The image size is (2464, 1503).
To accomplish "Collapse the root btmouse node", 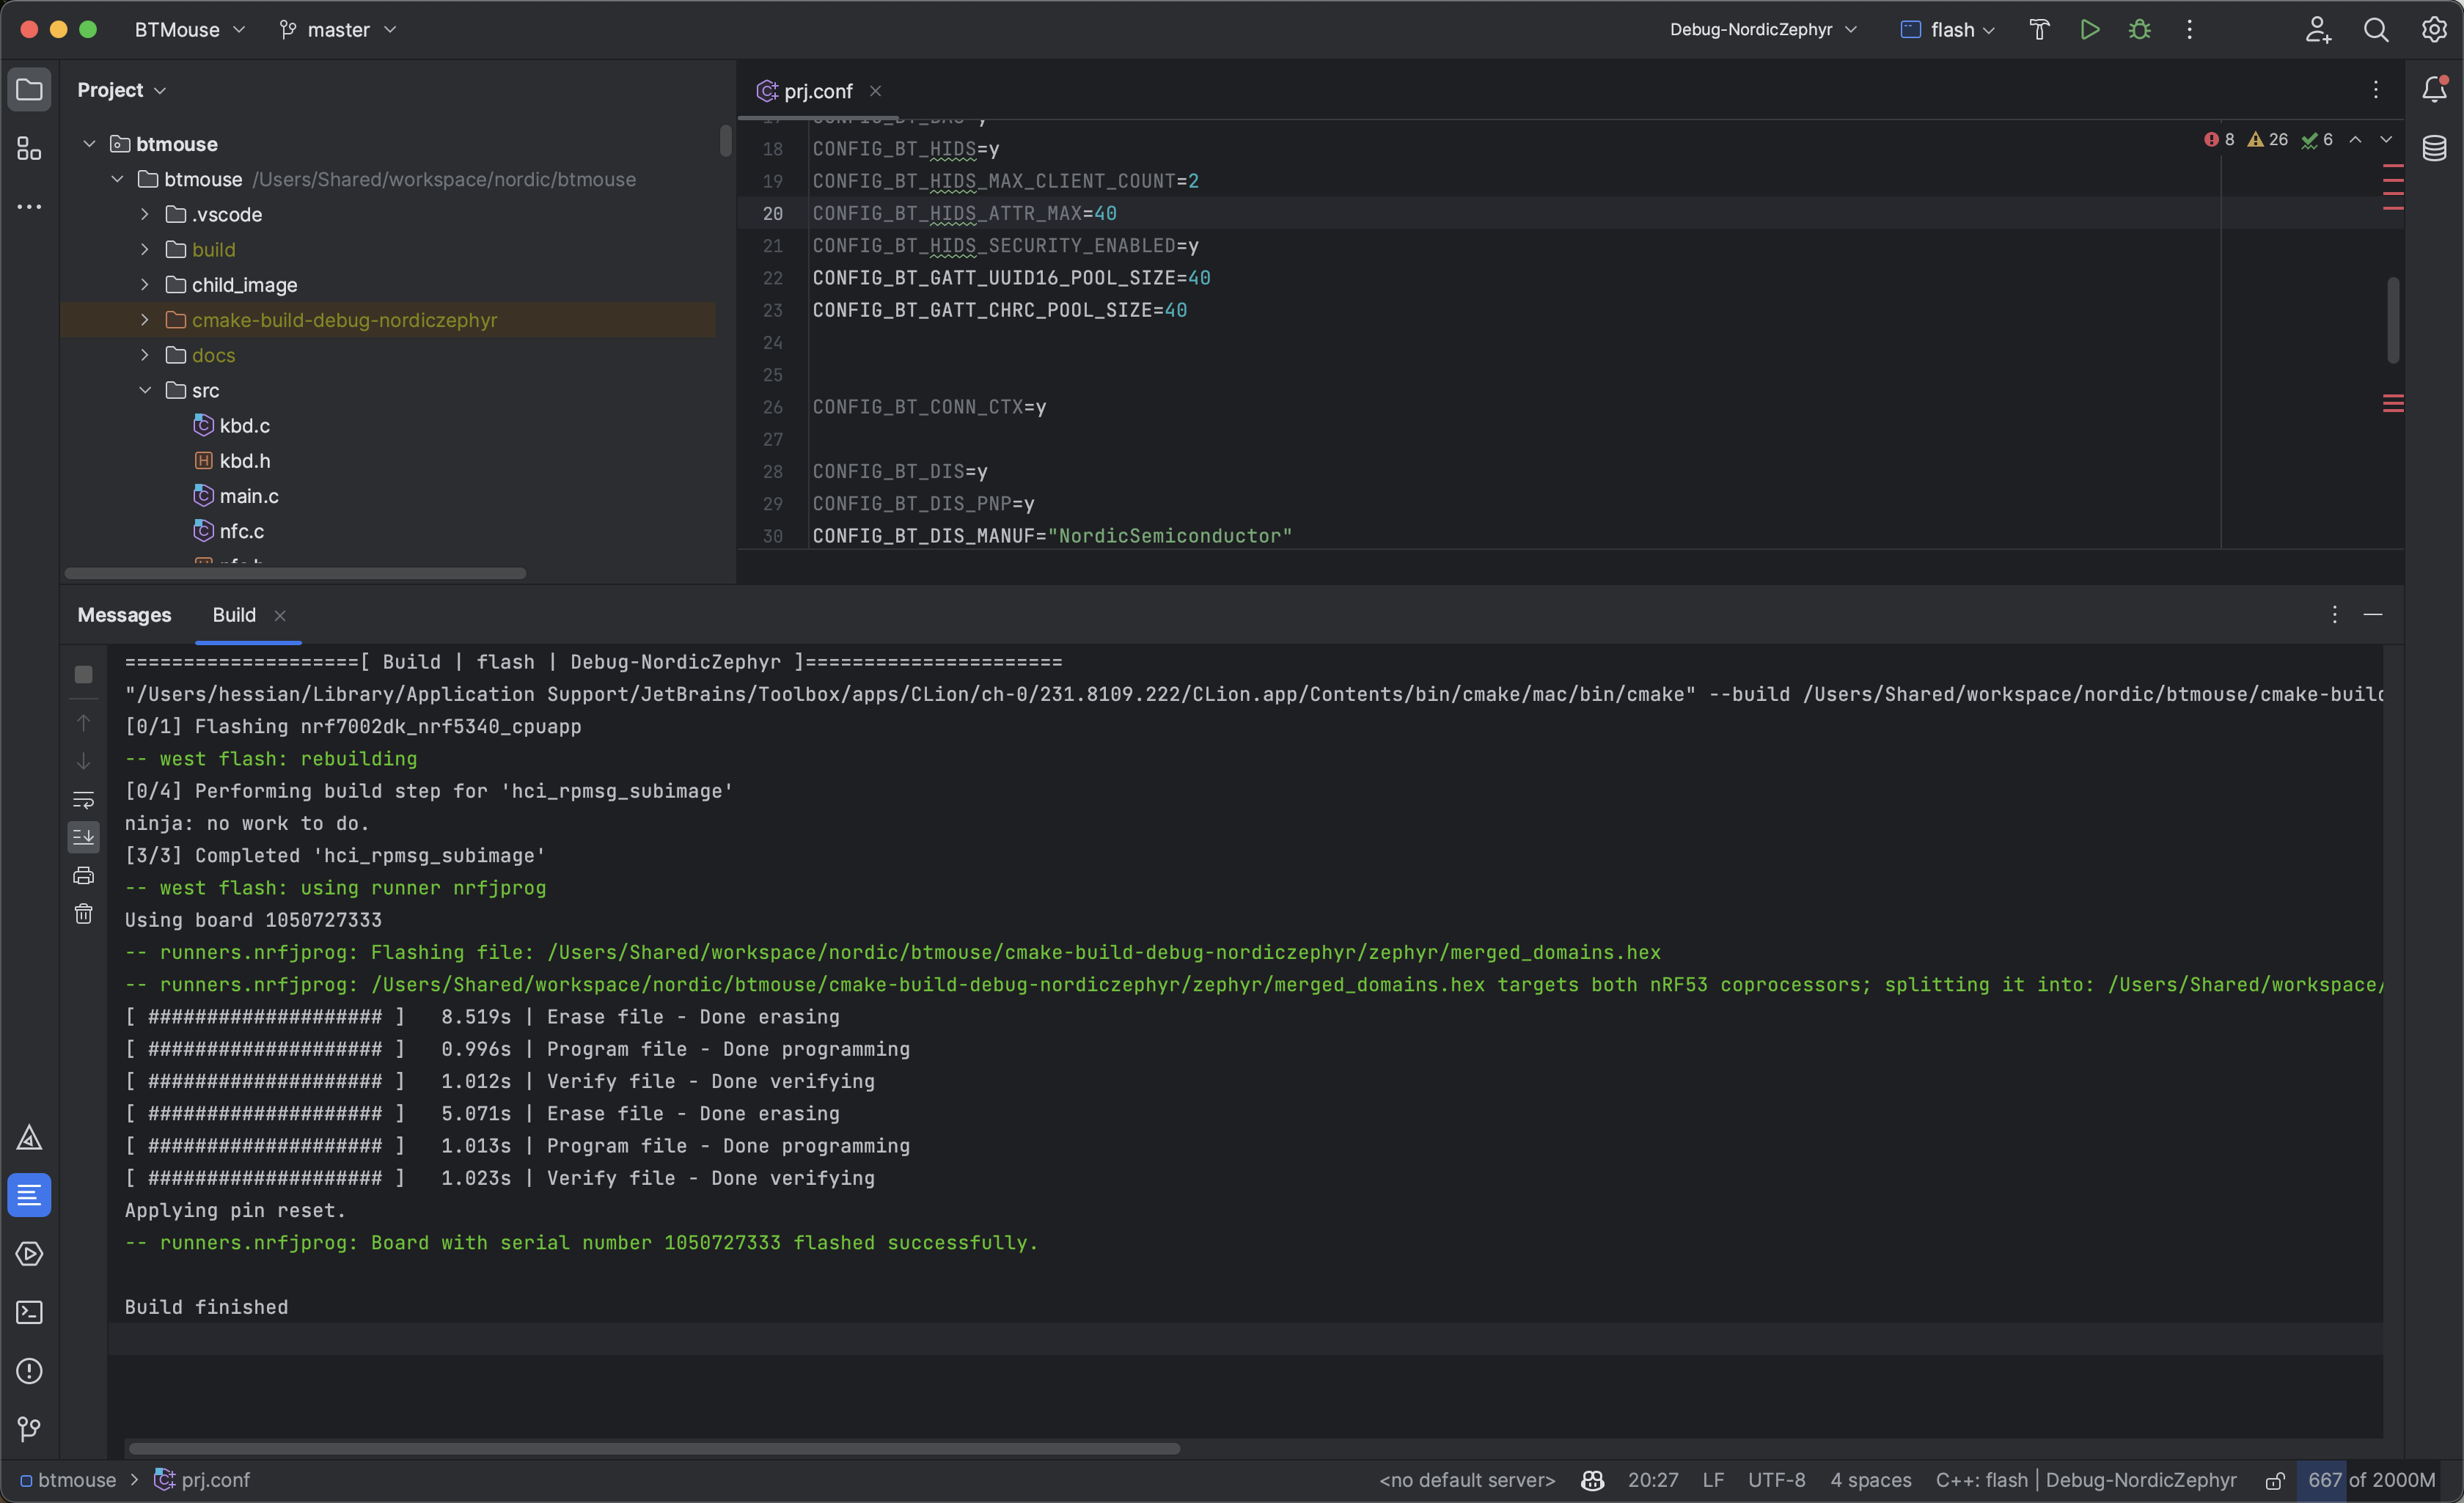I will coord(89,144).
